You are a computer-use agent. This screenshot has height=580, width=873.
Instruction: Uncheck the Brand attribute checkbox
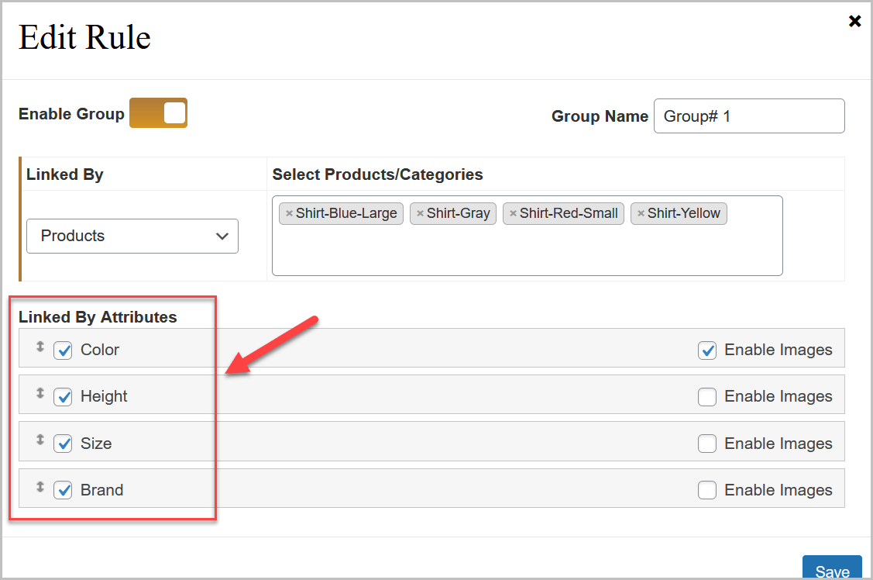pos(63,490)
